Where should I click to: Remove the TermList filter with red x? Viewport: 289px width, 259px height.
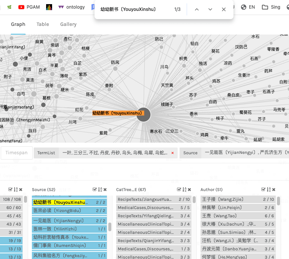pyautogui.click(x=172, y=153)
